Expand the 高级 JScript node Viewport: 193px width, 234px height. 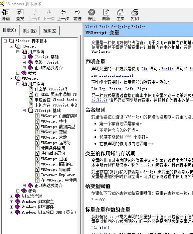tap(24, 62)
